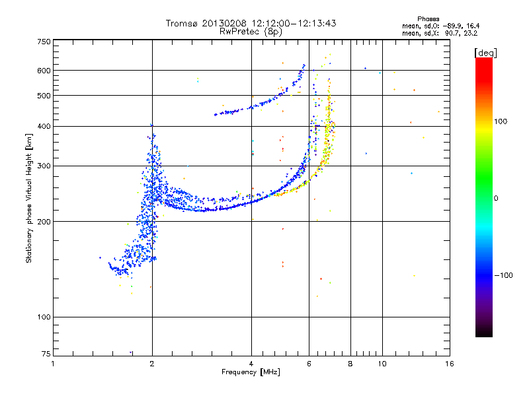Pick the black bottom of the phase colorbar
This screenshot has width=529, height=396.
[484, 333]
